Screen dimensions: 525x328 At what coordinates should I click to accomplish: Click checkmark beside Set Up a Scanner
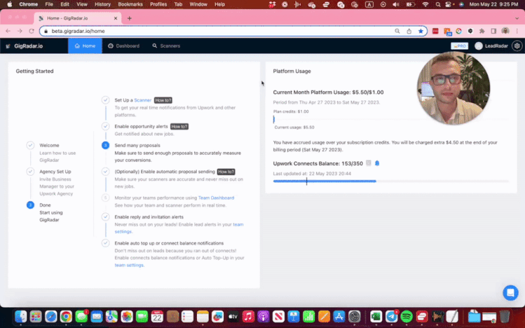[106, 100]
